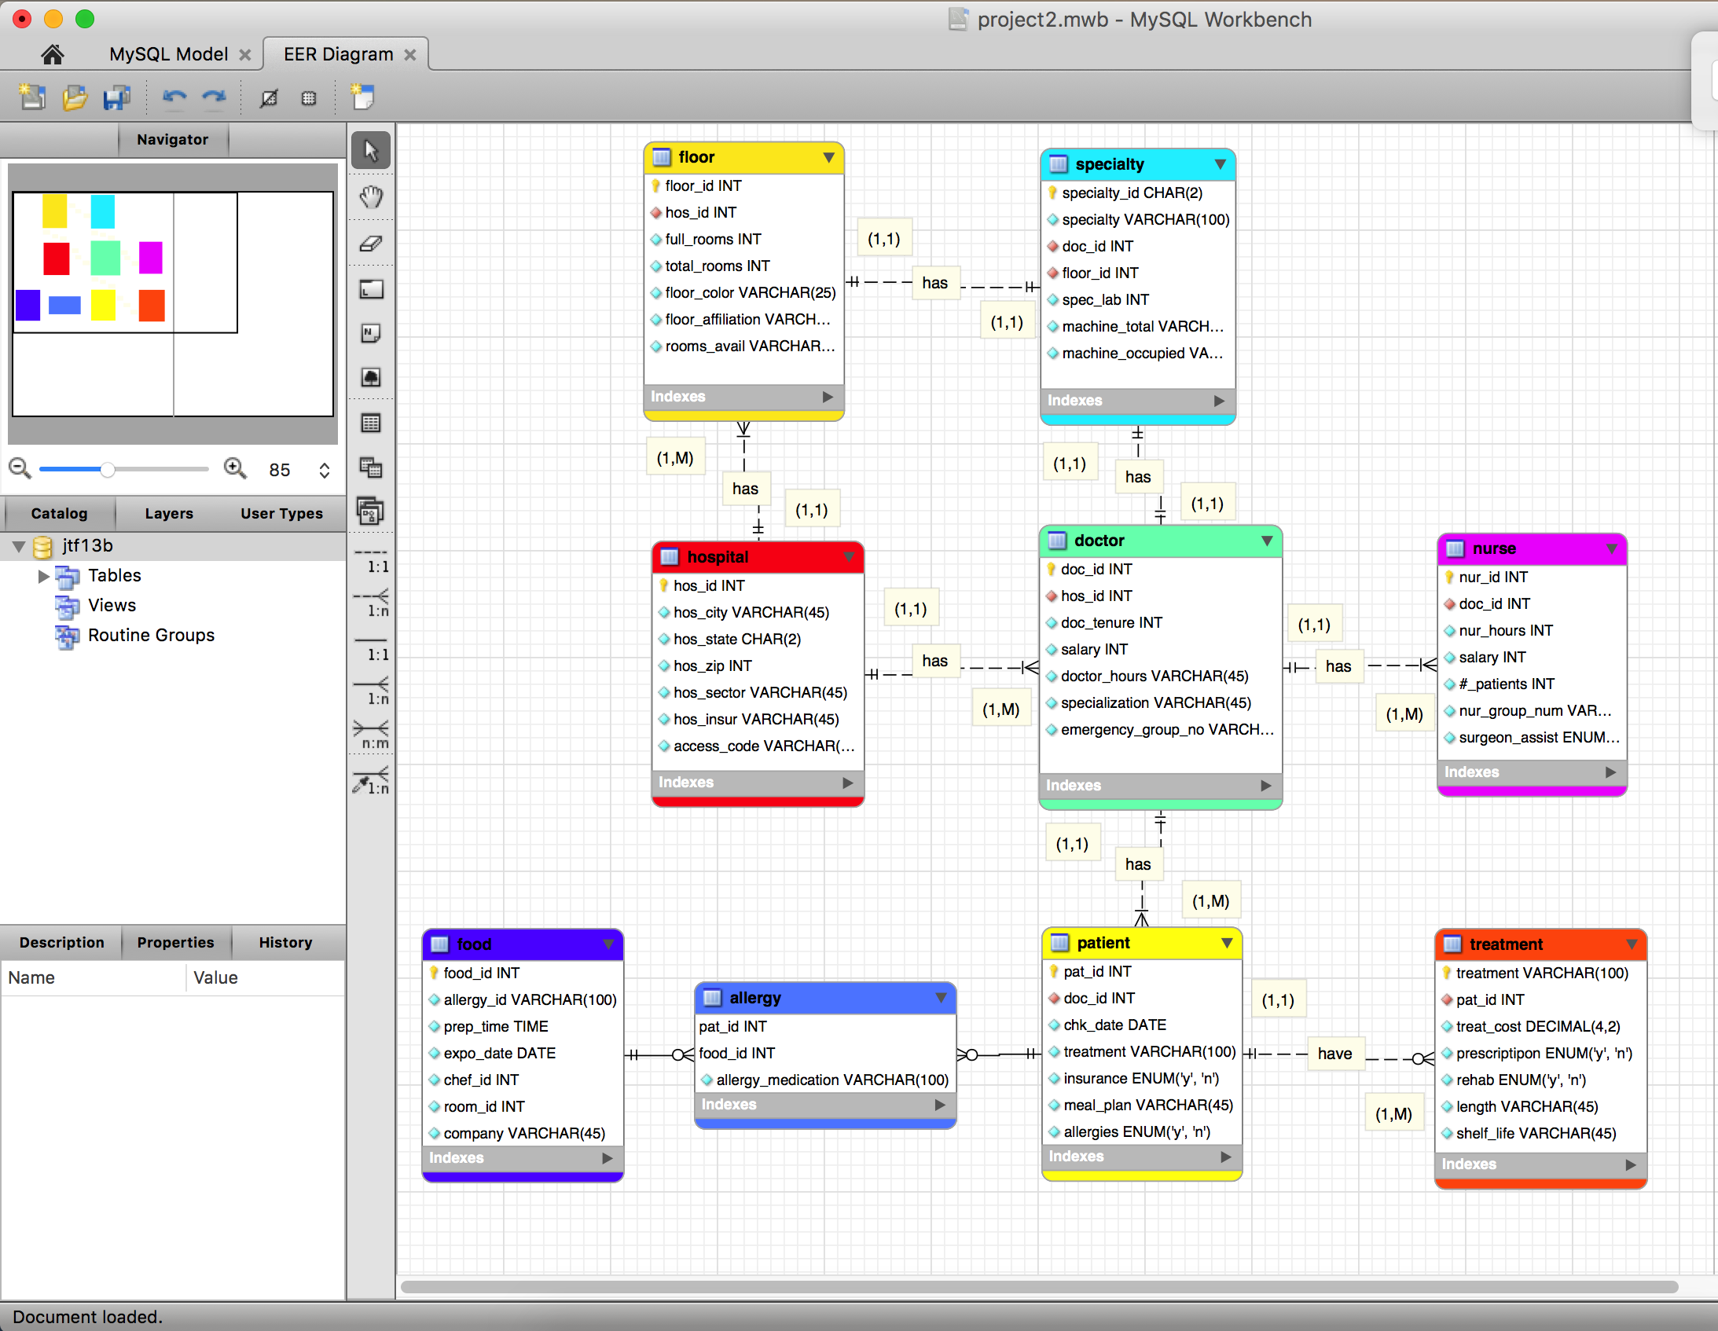Select the text note tool
Image resolution: width=1718 pixels, height=1331 pixels.
click(x=370, y=334)
